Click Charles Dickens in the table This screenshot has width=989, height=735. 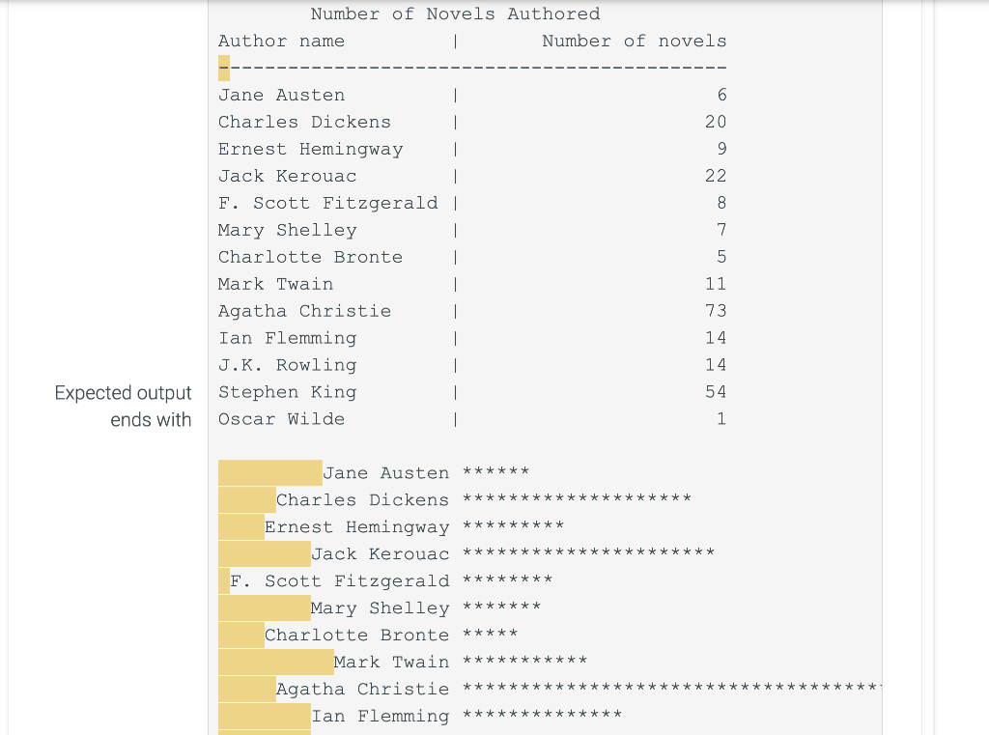tap(304, 122)
